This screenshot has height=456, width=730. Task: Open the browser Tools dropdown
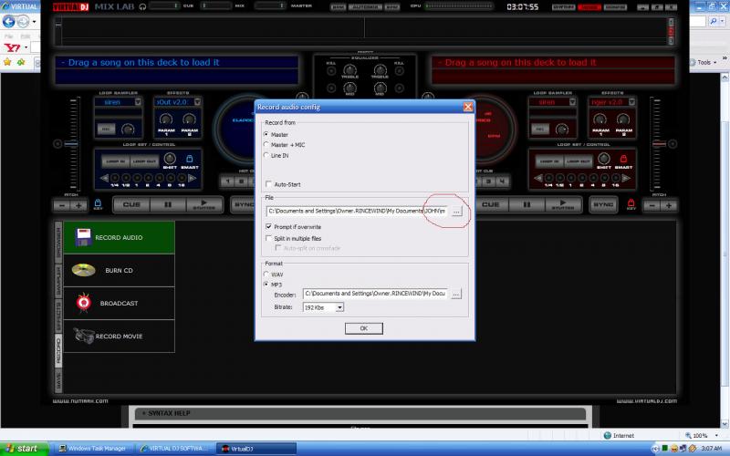tap(704, 62)
